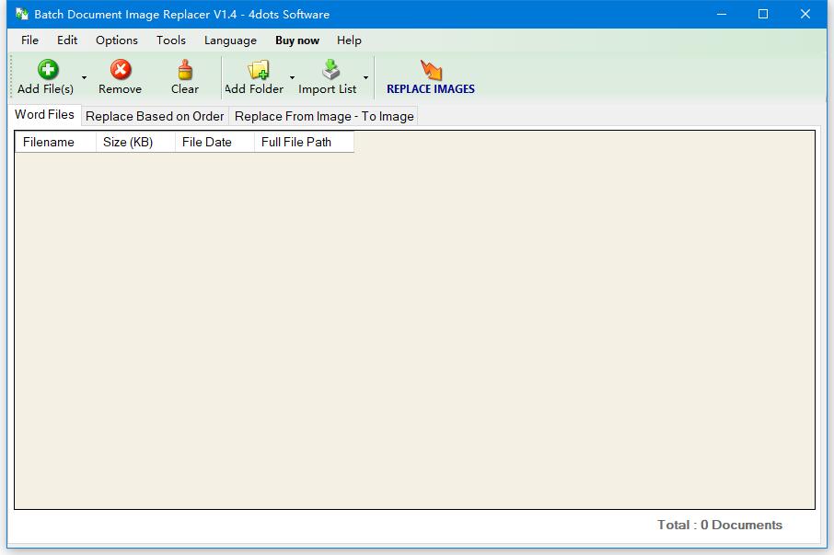Sort by the Filename column header

pos(55,142)
